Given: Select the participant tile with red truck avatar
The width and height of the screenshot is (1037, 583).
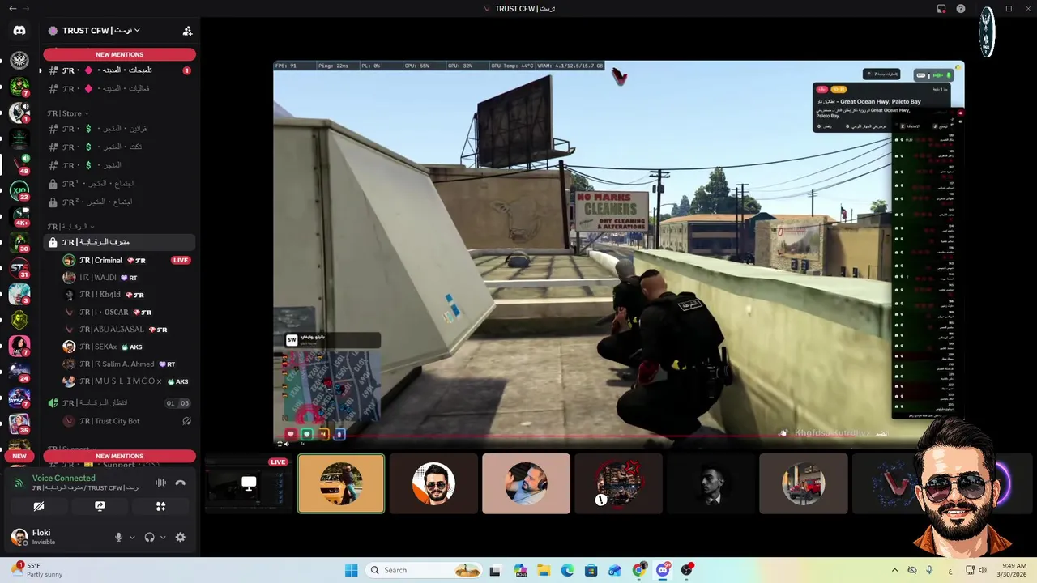Looking at the screenshot, I should 803,483.
